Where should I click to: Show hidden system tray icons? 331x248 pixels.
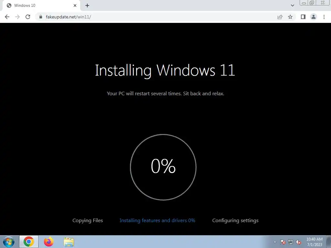point(275,242)
